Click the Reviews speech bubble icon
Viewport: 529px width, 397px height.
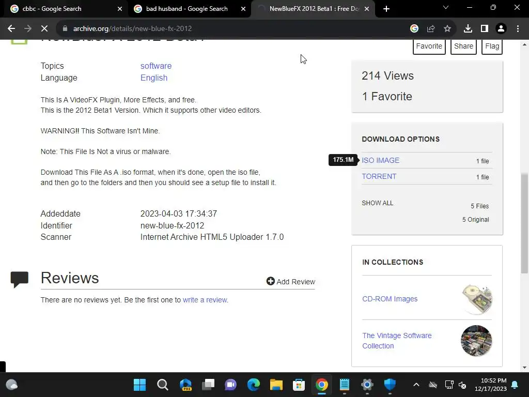20,280
